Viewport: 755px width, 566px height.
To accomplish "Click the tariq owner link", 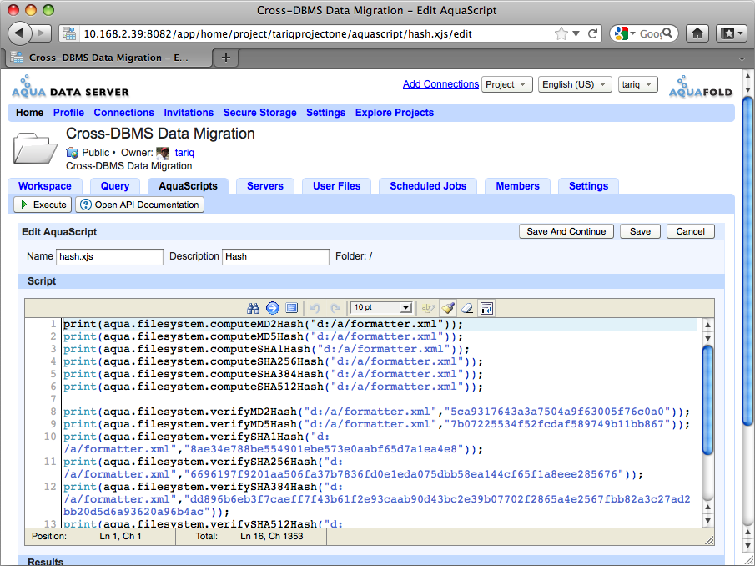I will tap(184, 153).
